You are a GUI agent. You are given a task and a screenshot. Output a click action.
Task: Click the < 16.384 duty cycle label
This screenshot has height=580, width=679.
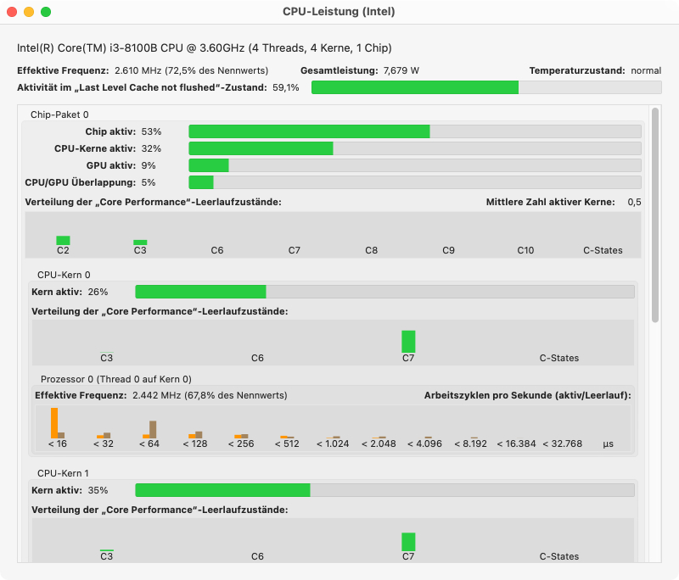tap(517, 443)
